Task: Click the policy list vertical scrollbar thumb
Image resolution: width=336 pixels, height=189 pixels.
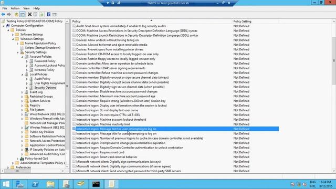Action: click(334, 61)
